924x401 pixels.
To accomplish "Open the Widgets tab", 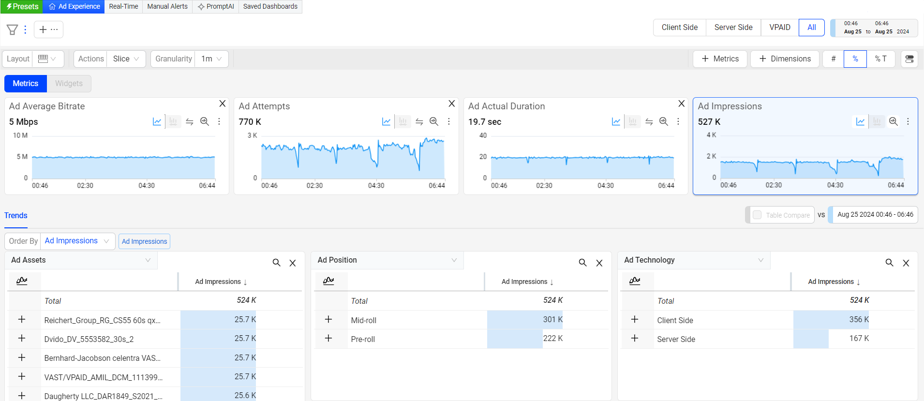I will pyautogui.click(x=69, y=83).
